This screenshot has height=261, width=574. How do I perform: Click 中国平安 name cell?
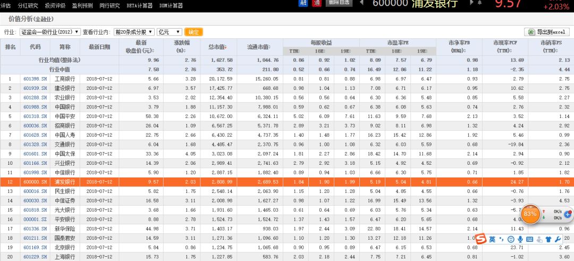tap(65, 116)
